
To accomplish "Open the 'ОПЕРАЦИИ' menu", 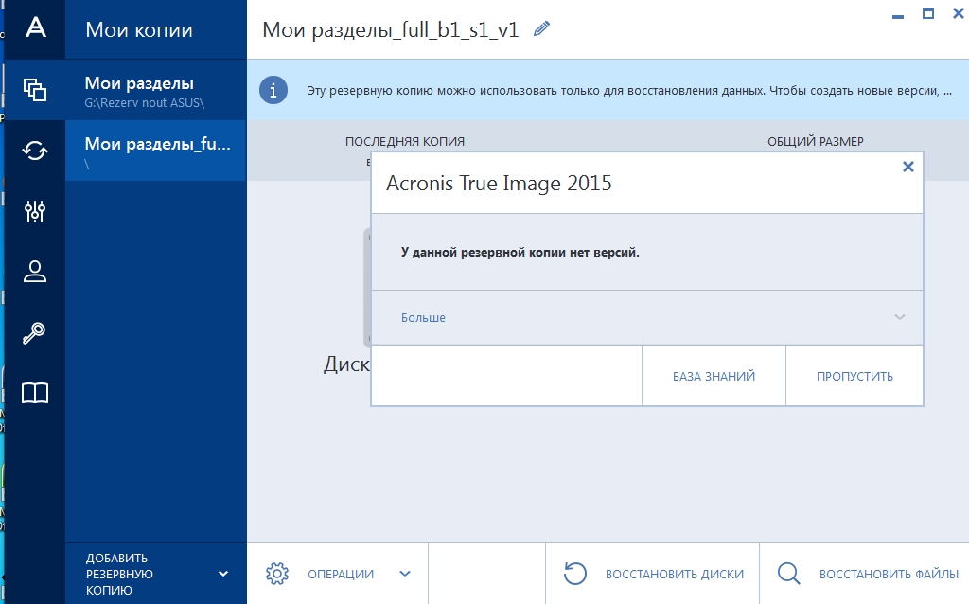I will (x=338, y=574).
